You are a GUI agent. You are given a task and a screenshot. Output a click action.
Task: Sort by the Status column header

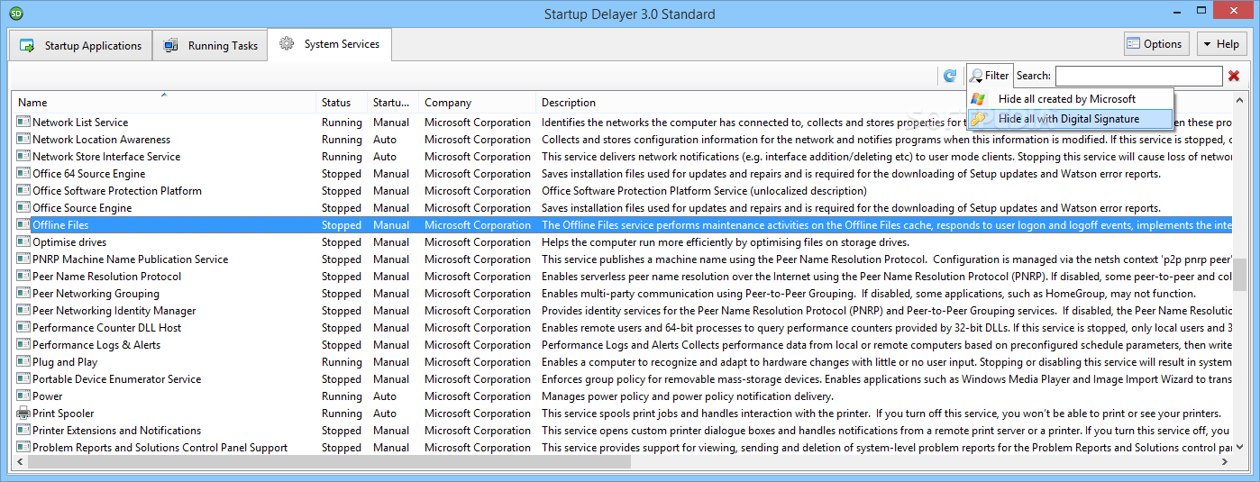click(342, 102)
